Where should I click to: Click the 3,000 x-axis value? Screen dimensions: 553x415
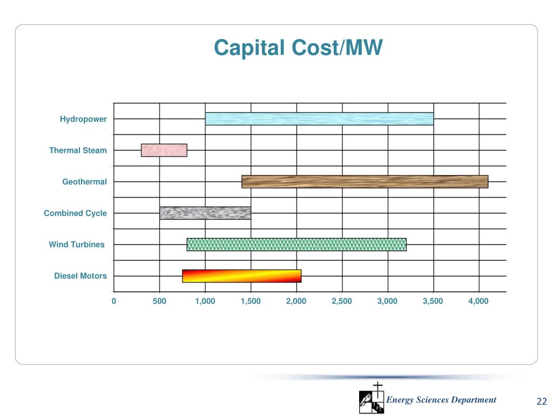[387, 301]
